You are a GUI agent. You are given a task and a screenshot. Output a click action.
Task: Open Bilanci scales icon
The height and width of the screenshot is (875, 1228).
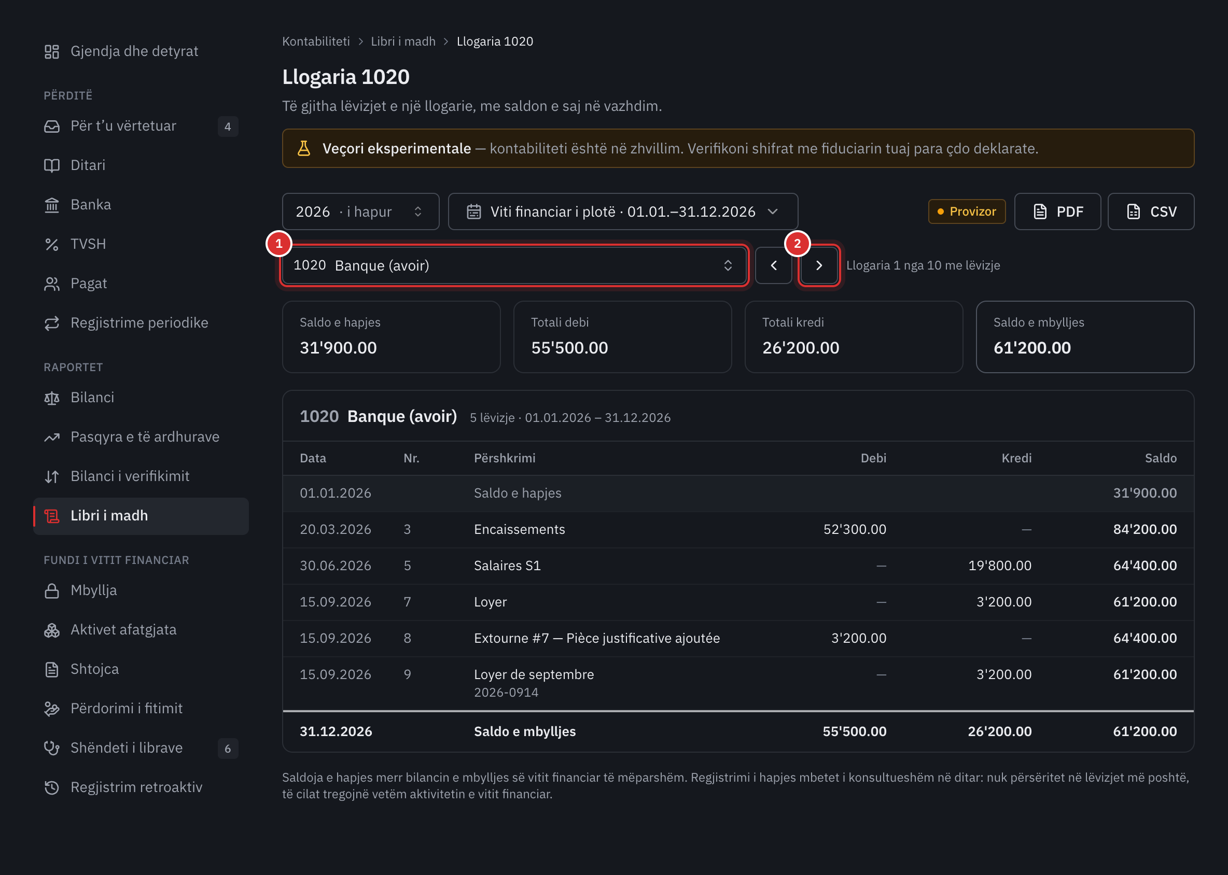click(52, 398)
